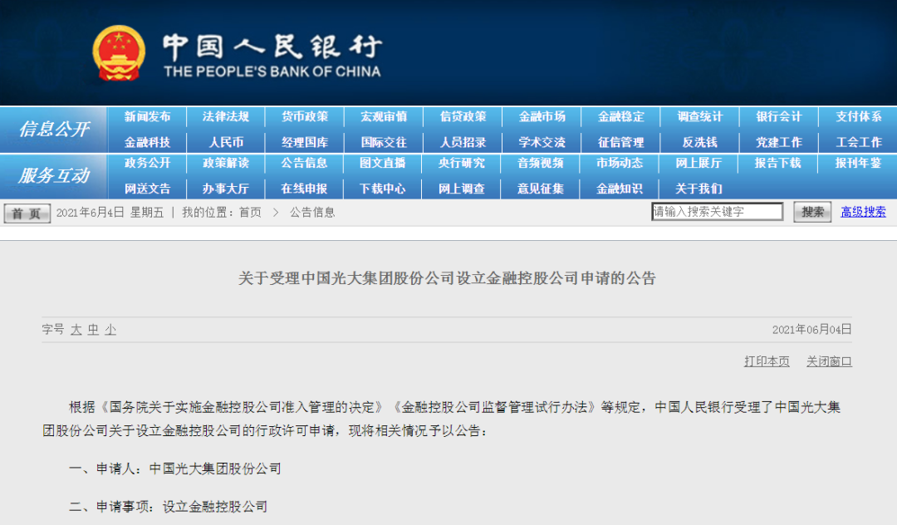This screenshot has height=525, width=897.
Task: Open 金融知识 section
Action: click(x=620, y=189)
